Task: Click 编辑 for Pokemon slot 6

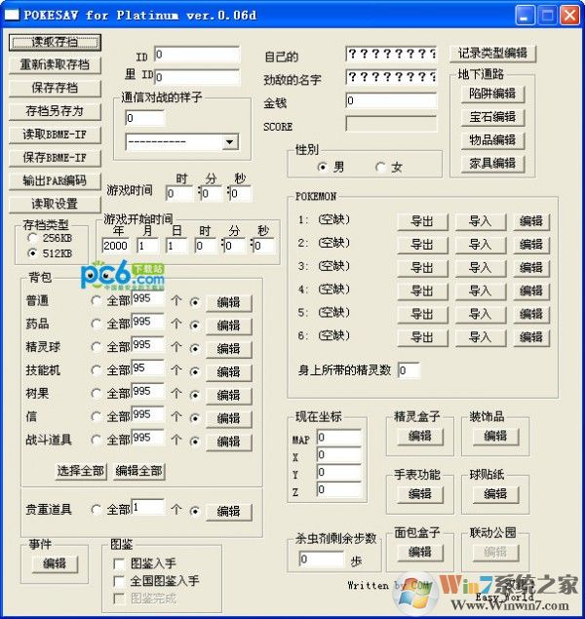Action: [531, 337]
